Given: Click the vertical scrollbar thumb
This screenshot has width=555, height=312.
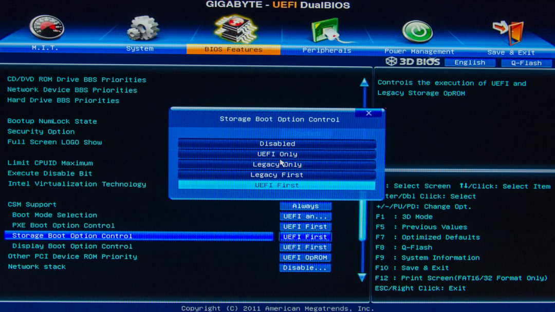Looking at the screenshot, I should click(363, 221).
